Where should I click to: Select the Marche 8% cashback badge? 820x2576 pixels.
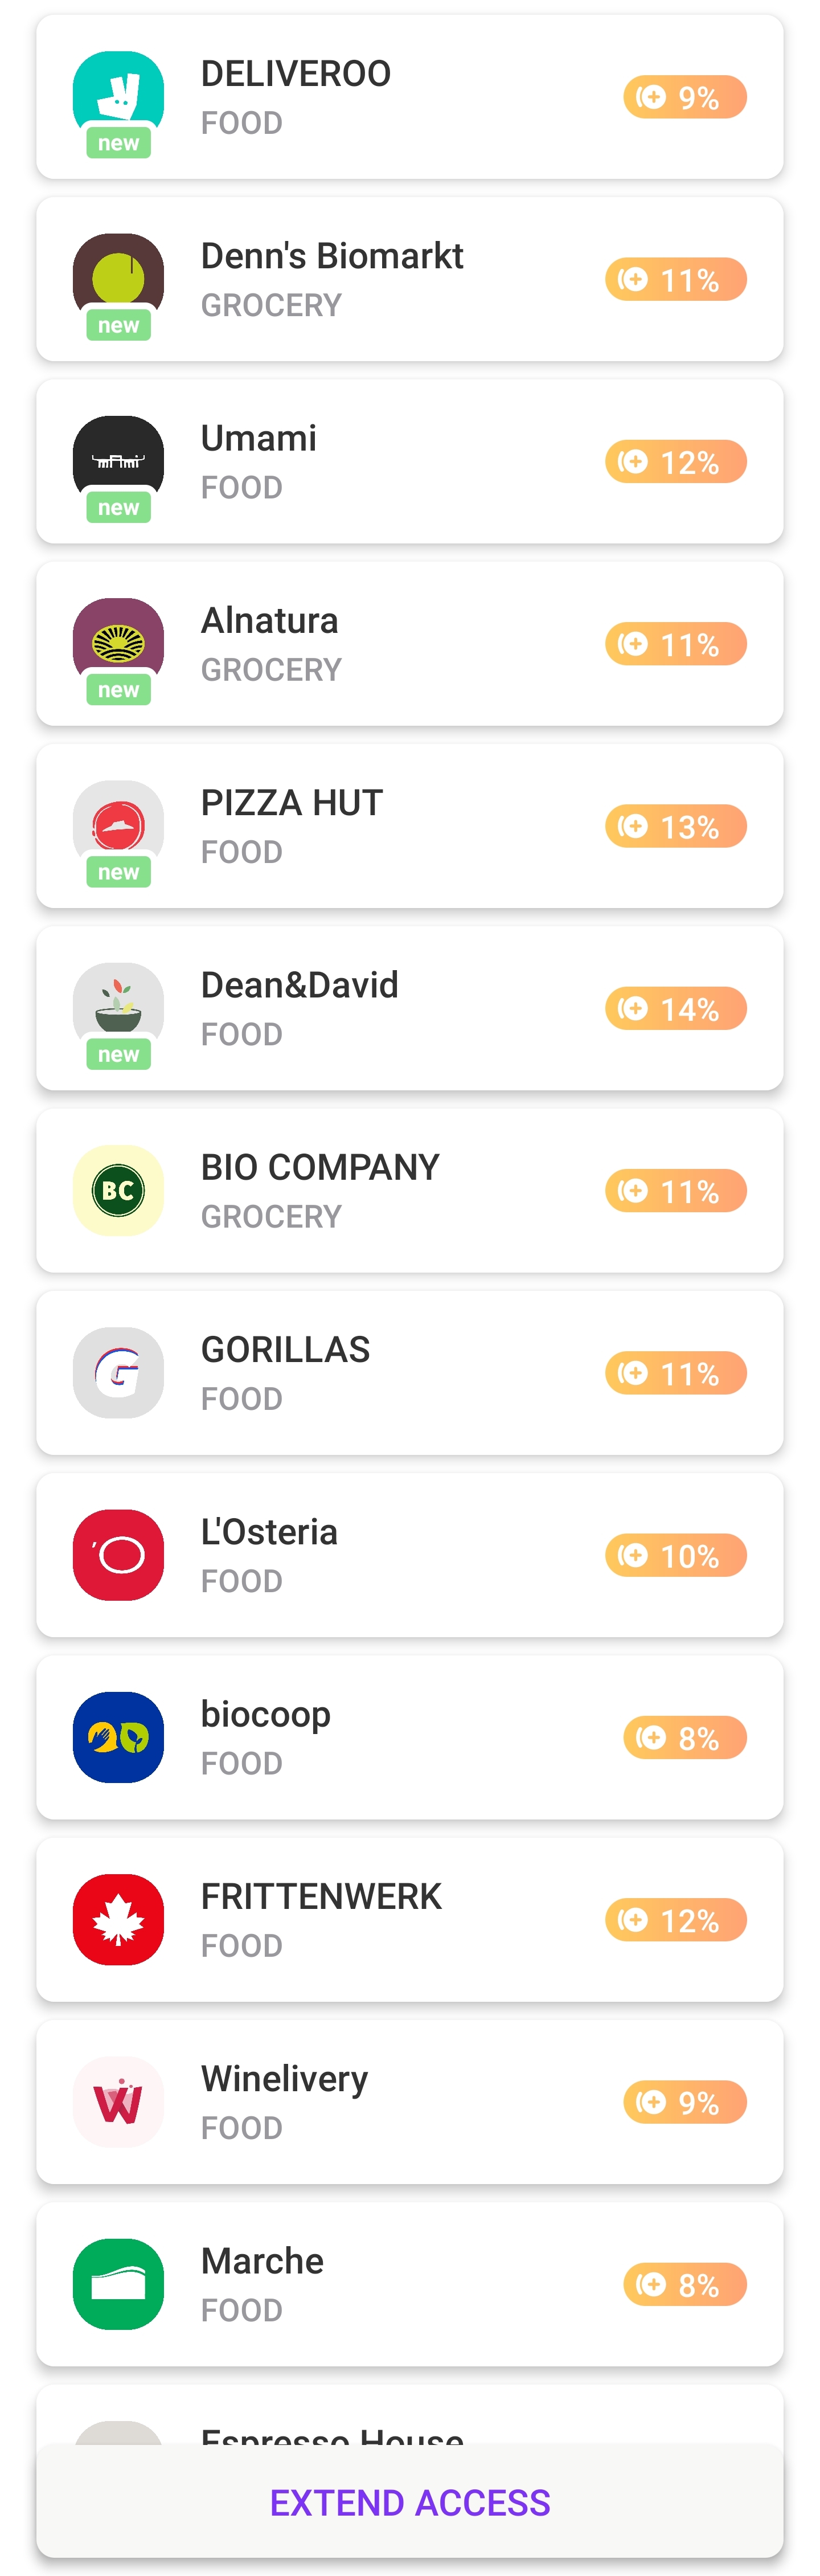pyautogui.click(x=685, y=2284)
